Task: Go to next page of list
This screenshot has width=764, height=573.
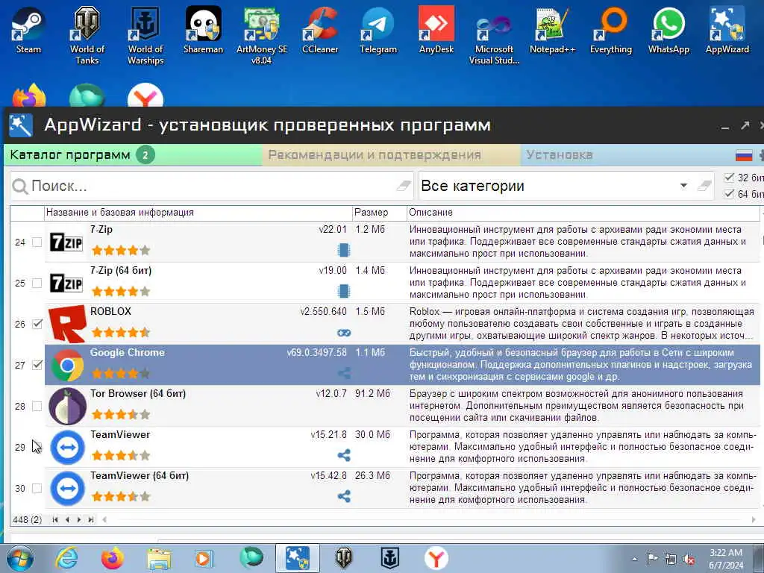Action: tap(79, 520)
